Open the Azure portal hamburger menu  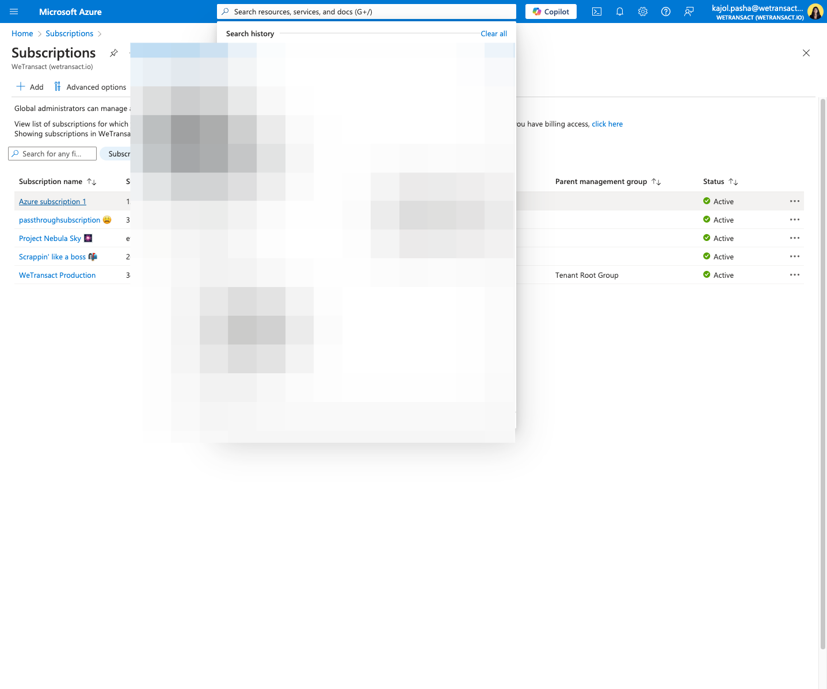click(x=14, y=12)
